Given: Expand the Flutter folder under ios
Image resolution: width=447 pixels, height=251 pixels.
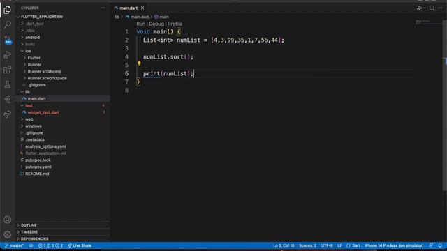Looking at the screenshot, I should click(34, 58).
